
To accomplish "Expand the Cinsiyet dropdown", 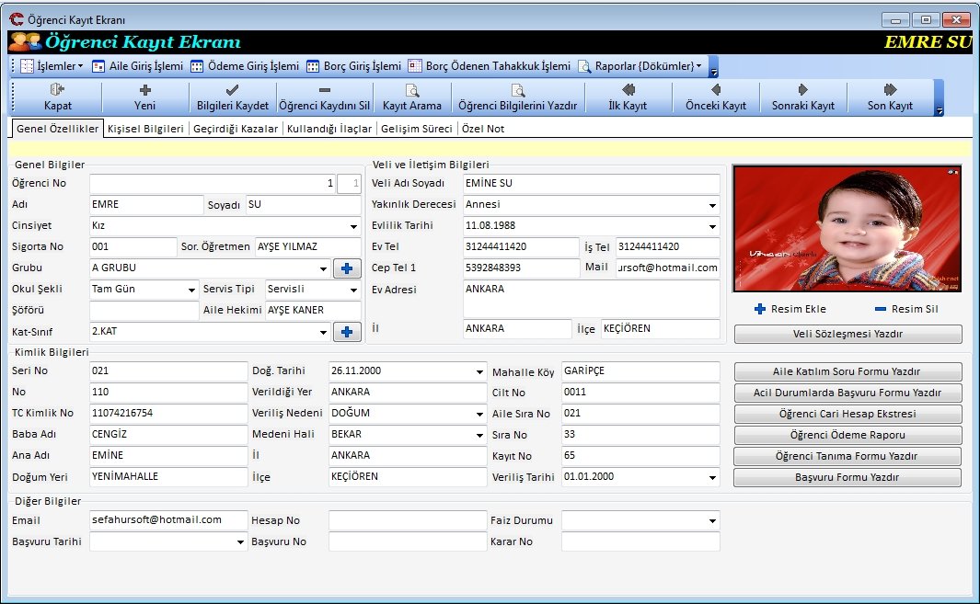I will click(354, 226).
